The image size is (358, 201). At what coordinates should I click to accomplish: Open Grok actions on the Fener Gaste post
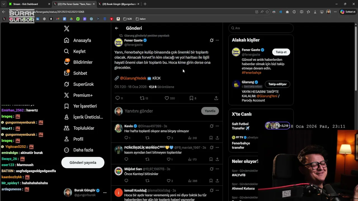(x=212, y=40)
